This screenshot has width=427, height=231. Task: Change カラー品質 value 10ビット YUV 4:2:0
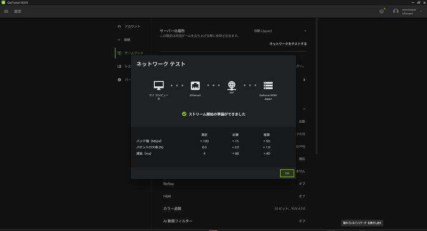tap(290, 209)
